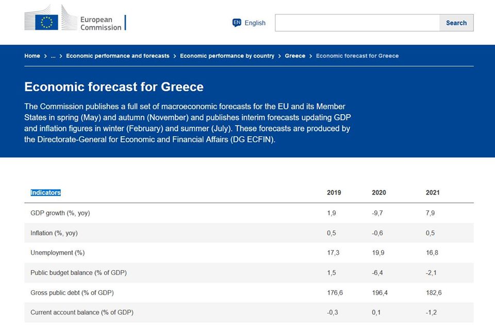
Task: Click the EN language speech-bubble icon
Action: (x=237, y=23)
